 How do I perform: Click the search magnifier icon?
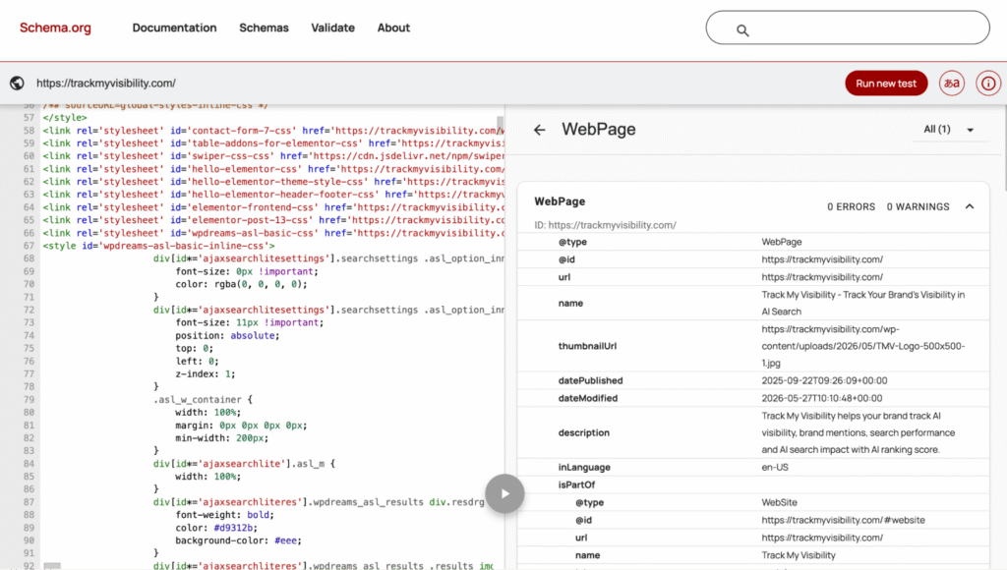click(x=742, y=30)
